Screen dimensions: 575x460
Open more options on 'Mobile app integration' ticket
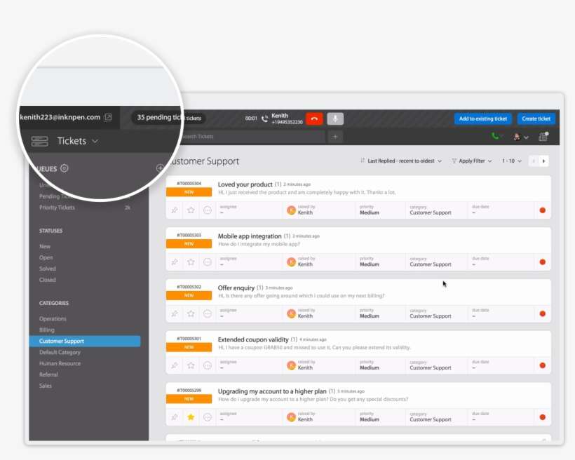(208, 262)
